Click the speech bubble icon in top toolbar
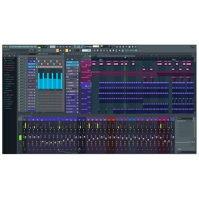This screenshot has width=199, height=199. tap(136, 47)
